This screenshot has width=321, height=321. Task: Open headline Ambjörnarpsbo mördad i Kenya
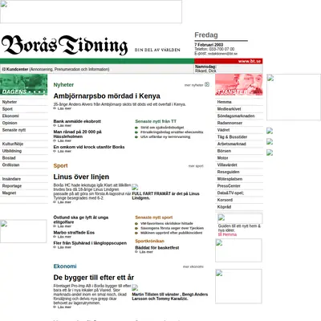tap(107, 95)
